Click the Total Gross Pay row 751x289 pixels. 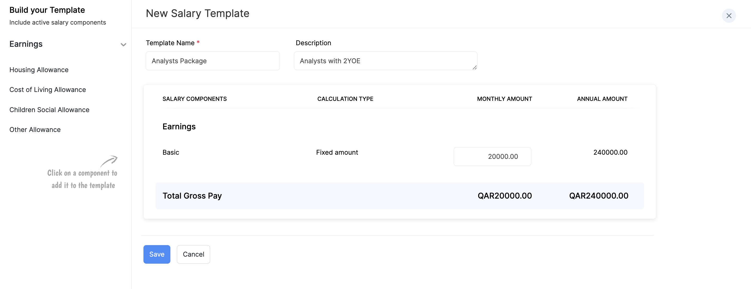tap(192, 196)
